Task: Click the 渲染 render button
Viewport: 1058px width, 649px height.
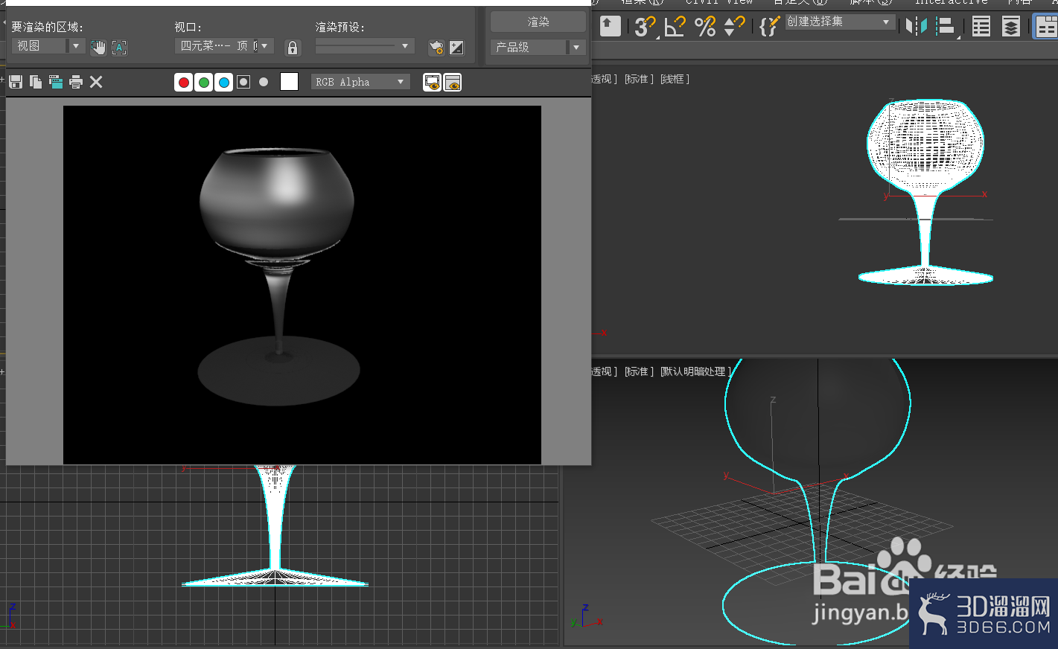Action: click(x=538, y=22)
